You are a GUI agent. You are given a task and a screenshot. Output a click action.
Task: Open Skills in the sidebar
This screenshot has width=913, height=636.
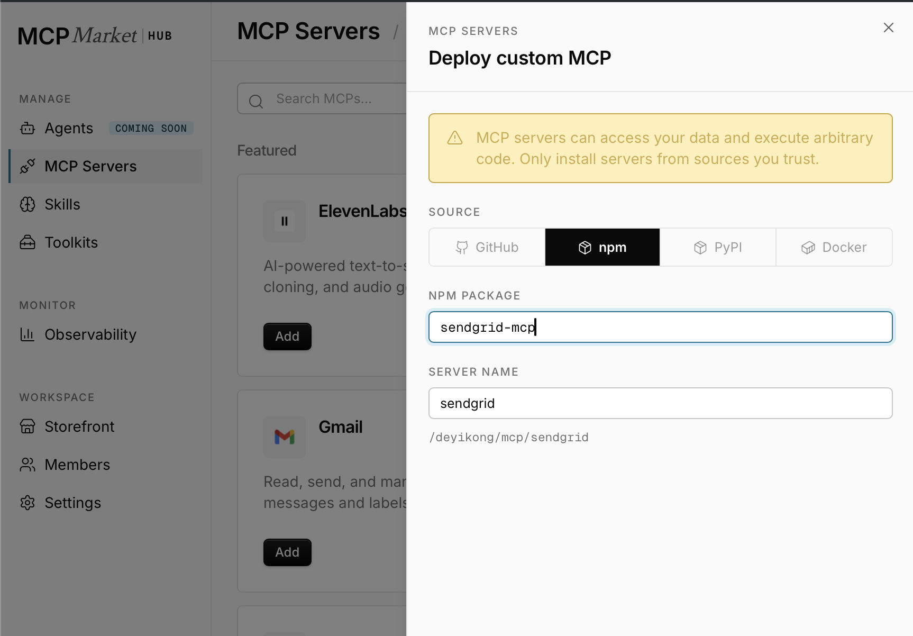pos(106,204)
